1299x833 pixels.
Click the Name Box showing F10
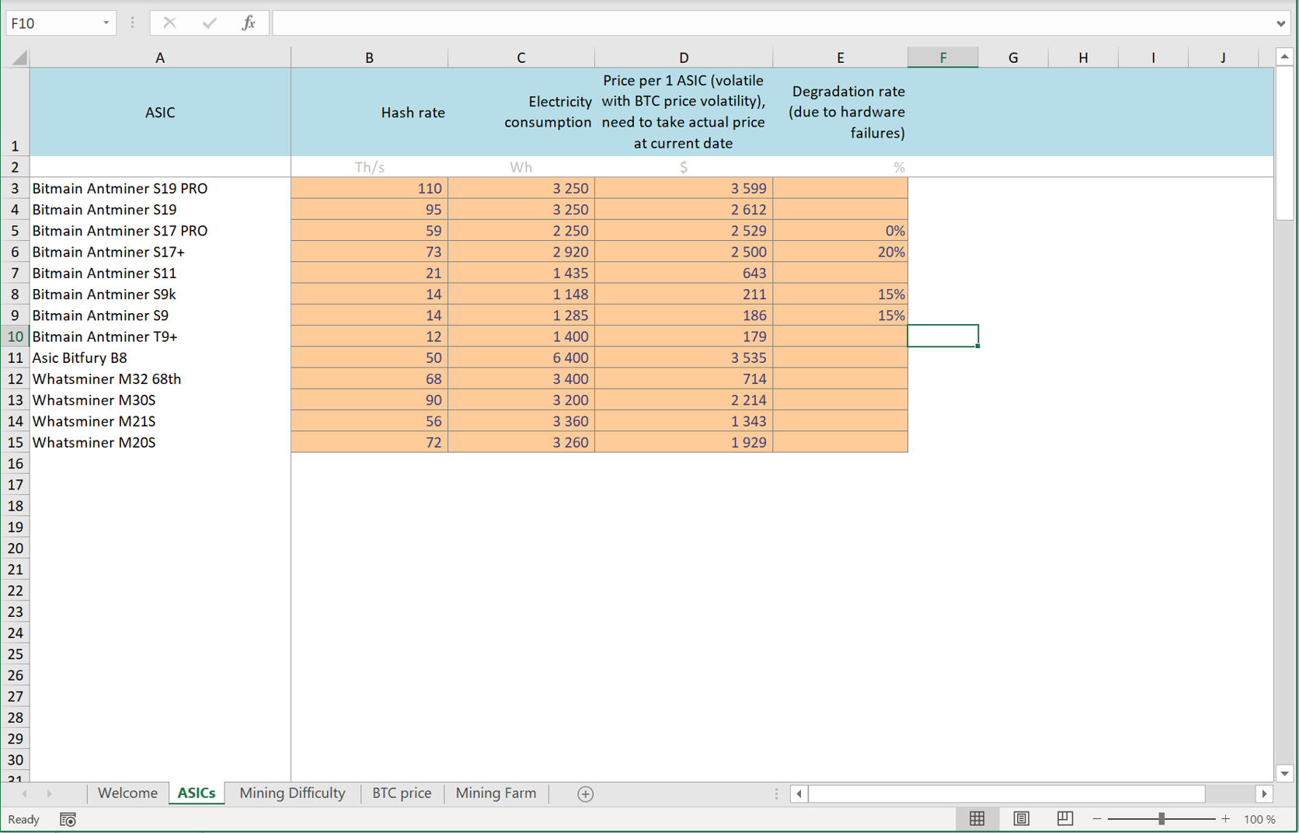point(53,23)
